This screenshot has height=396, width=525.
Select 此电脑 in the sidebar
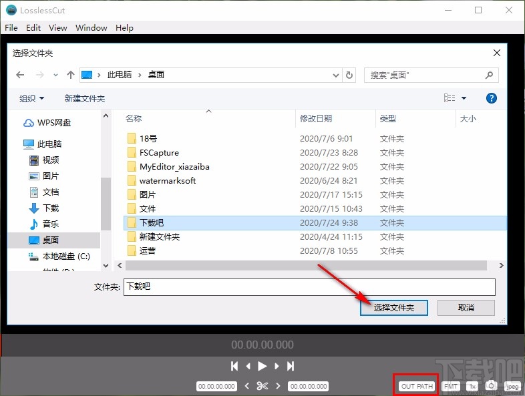click(42, 144)
